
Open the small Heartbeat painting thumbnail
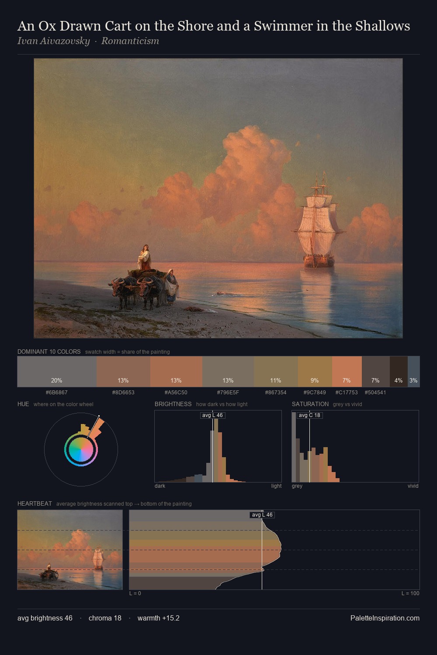coord(70,550)
